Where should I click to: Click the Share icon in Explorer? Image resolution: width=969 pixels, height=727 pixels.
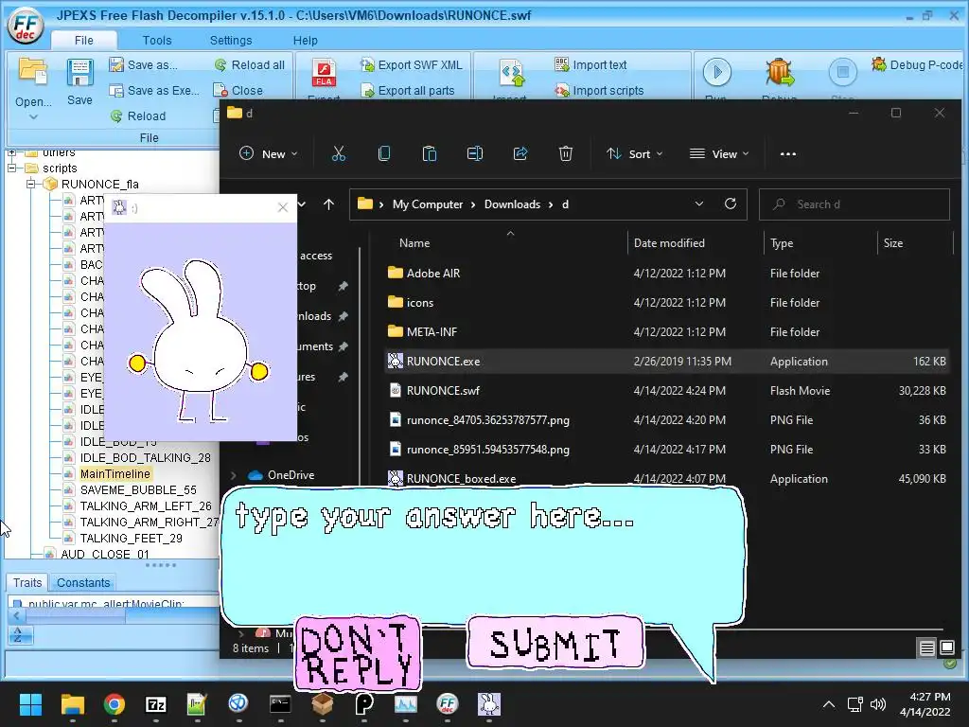[x=520, y=154]
